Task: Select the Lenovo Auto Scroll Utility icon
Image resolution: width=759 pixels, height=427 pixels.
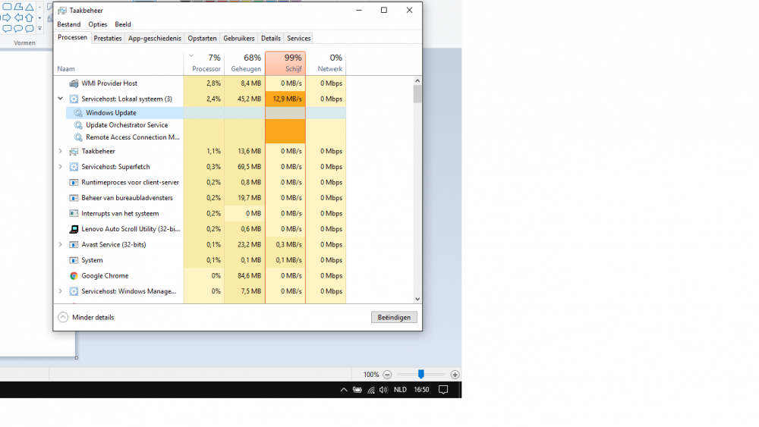Action: tap(74, 229)
